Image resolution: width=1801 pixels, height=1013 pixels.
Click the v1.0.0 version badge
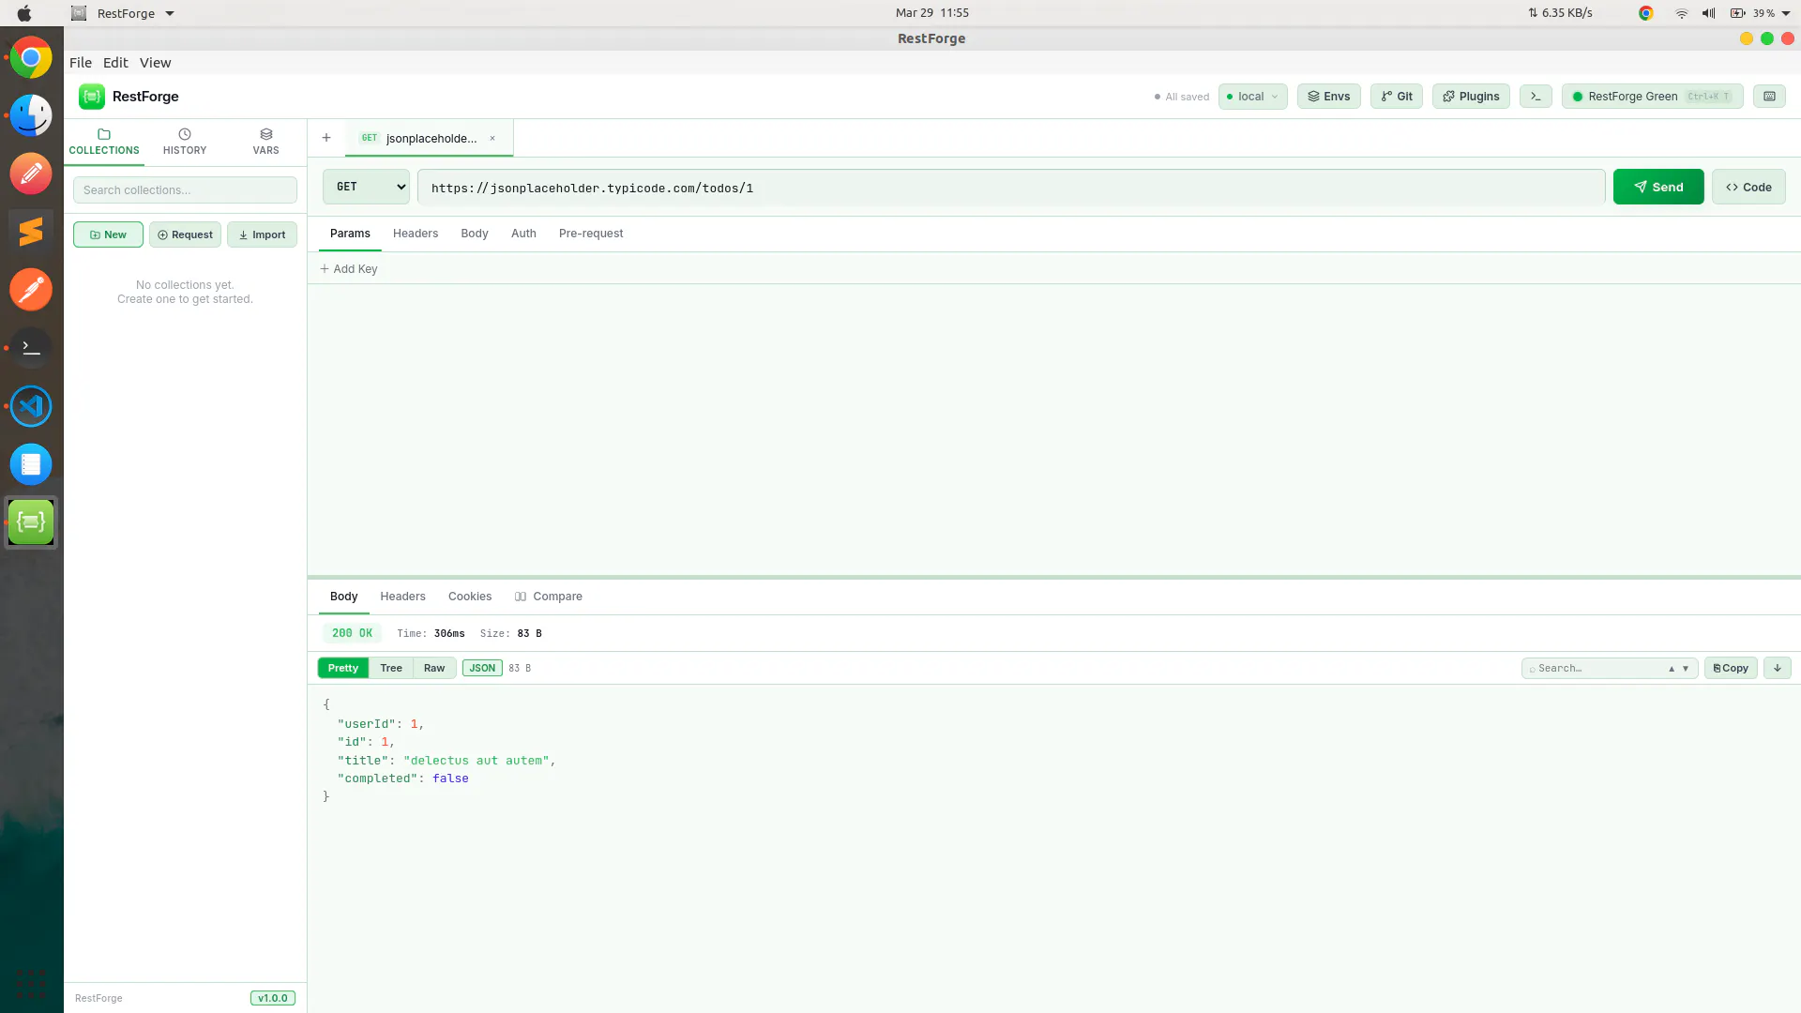(x=273, y=998)
